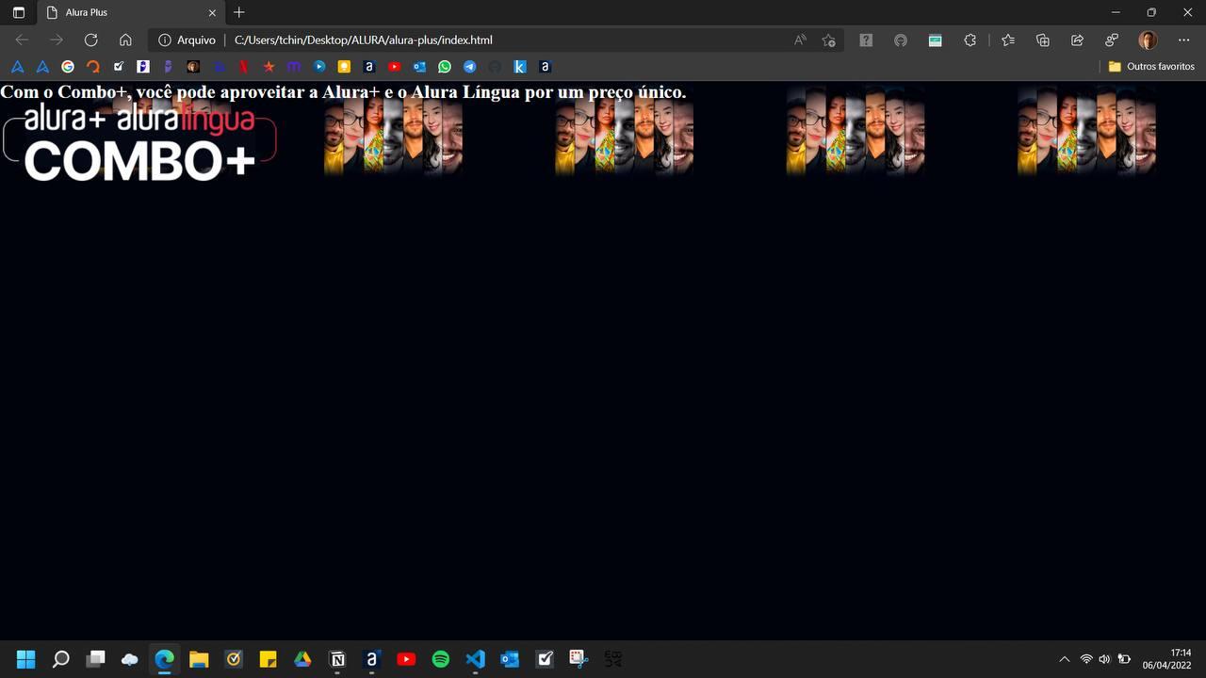1206x678 pixels.
Task: Open Spotify from taskbar
Action: (x=441, y=658)
